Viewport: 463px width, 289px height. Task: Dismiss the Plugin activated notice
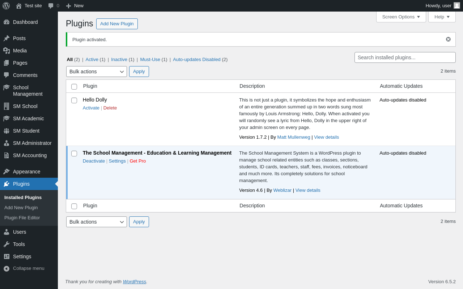(448, 39)
